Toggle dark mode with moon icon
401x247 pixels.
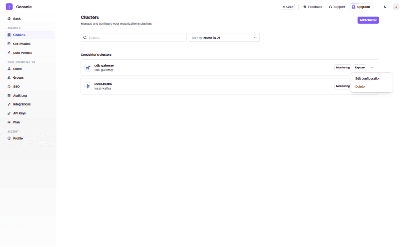385,7
